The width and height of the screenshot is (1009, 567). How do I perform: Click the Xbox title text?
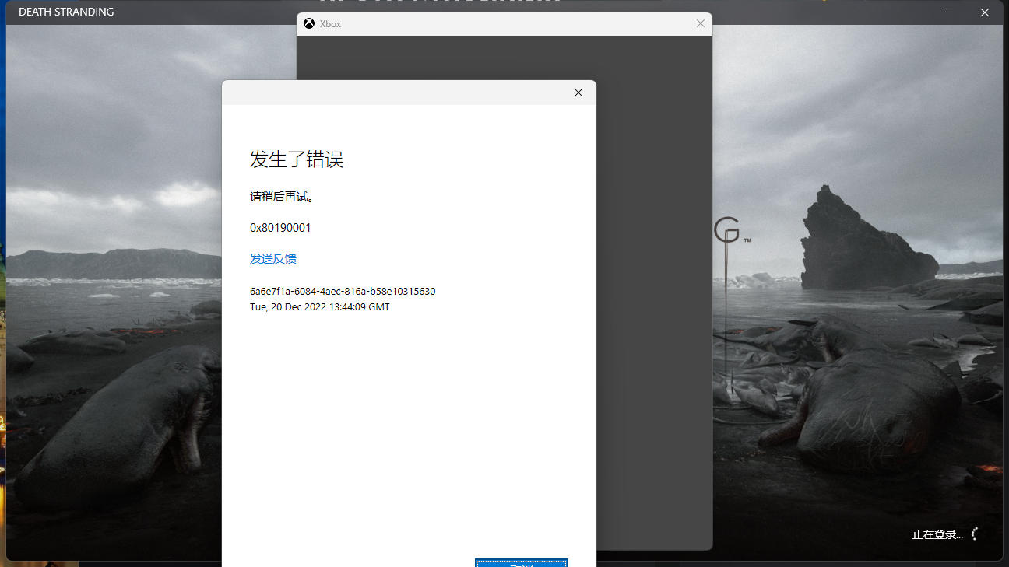coord(330,24)
